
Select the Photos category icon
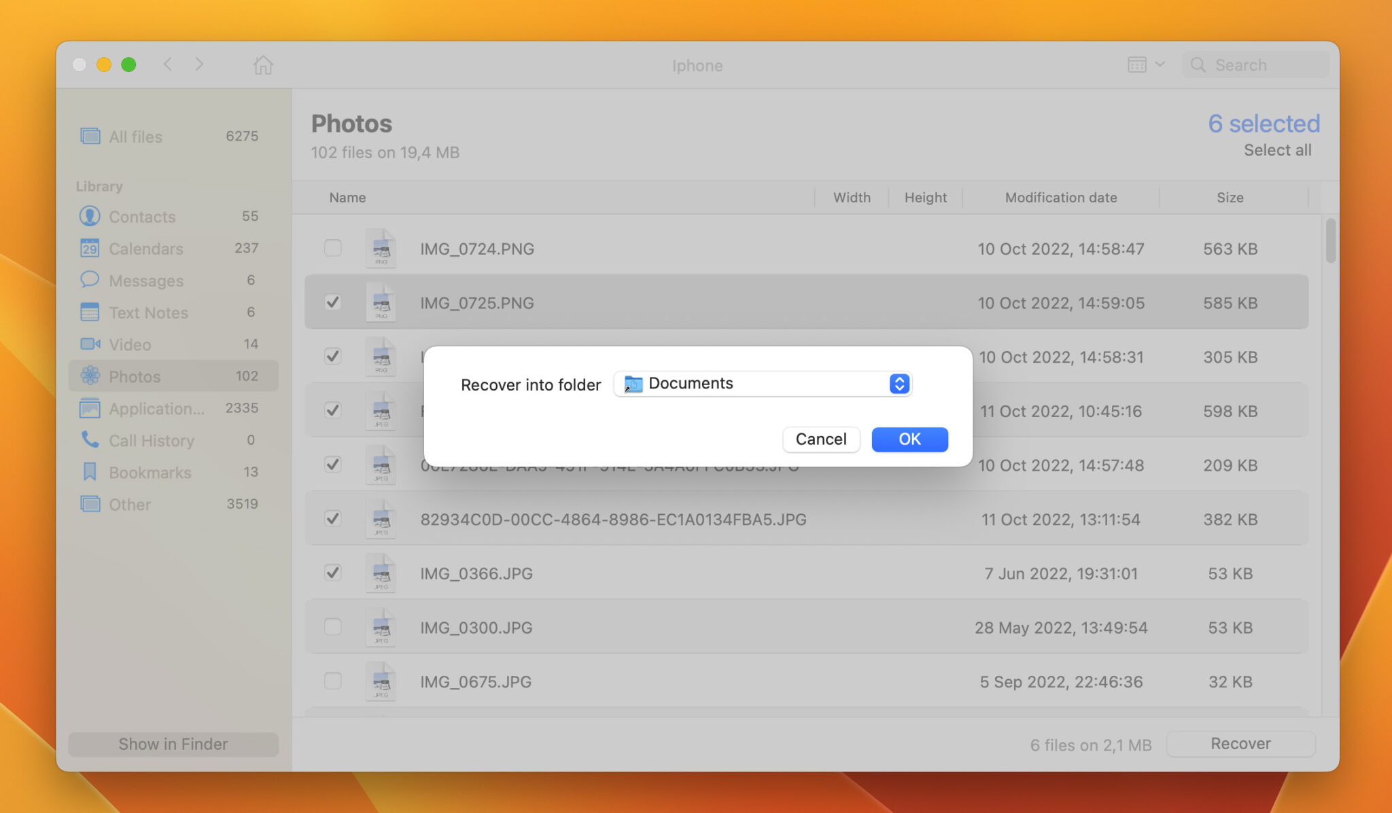90,376
